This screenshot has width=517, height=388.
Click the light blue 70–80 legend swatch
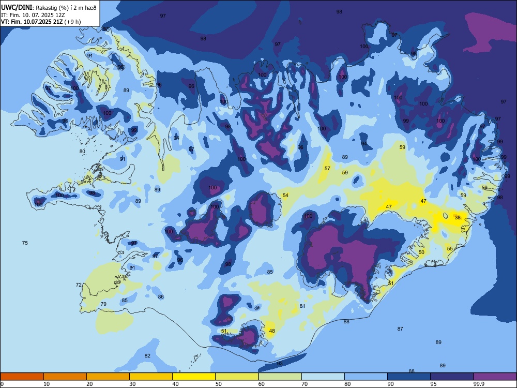[x=323, y=377]
